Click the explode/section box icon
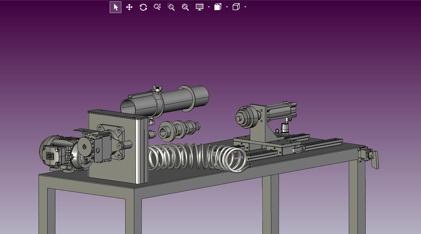Image resolution: width=421 pixels, height=234 pixels. click(x=218, y=7)
